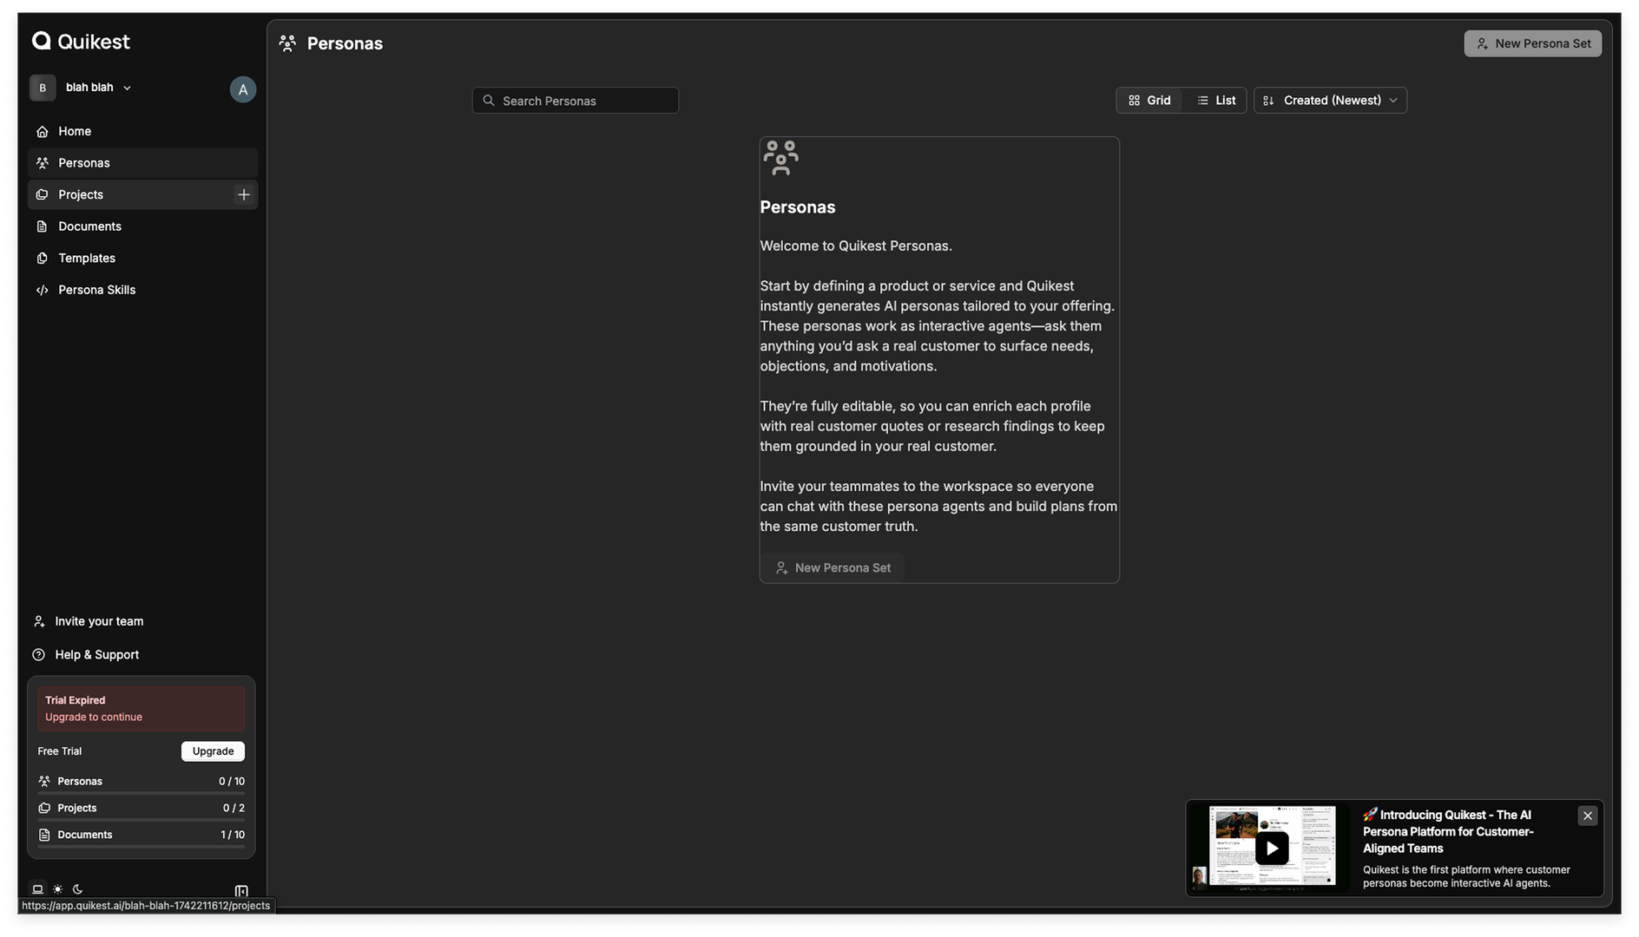
Task: Click the Home house icon
Action: pos(42,131)
